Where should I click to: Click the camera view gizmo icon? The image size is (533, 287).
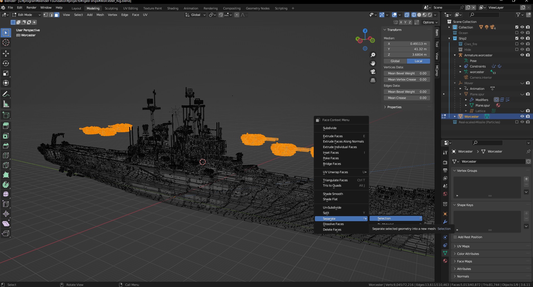click(x=373, y=72)
